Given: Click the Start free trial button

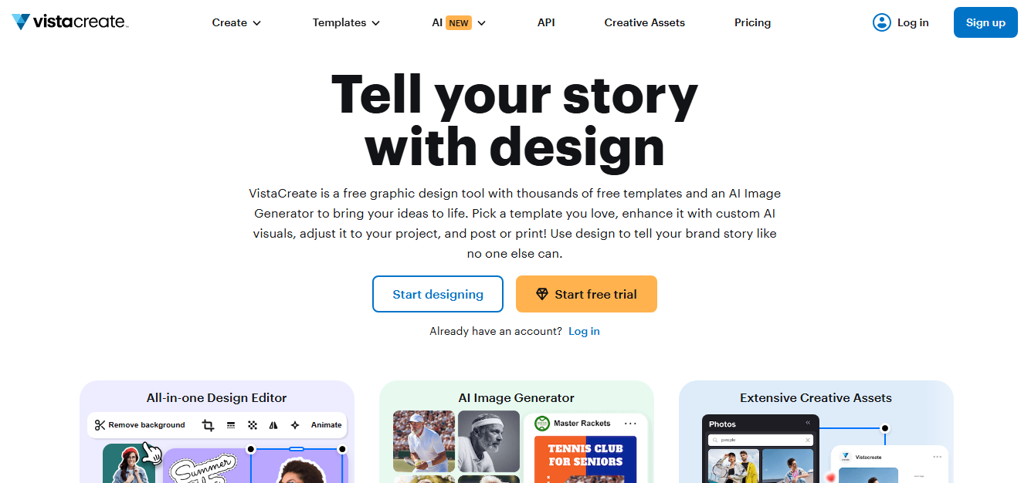Looking at the screenshot, I should [x=586, y=294].
